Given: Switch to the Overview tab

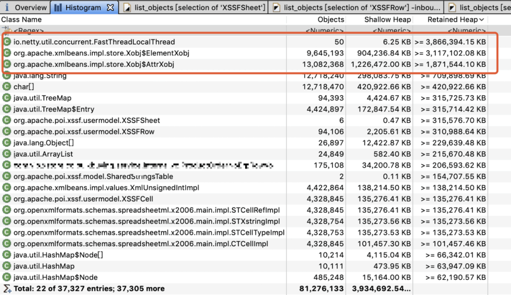Looking at the screenshot, I should coord(26,7).
